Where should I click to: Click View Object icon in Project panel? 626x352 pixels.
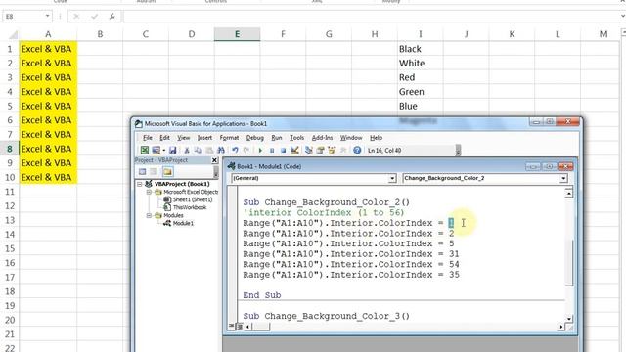click(x=154, y=172)
